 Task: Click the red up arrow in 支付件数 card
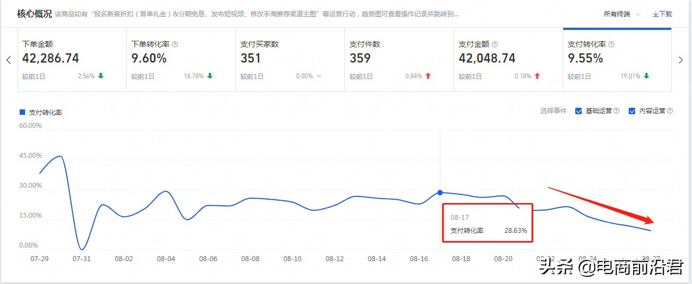428,76
